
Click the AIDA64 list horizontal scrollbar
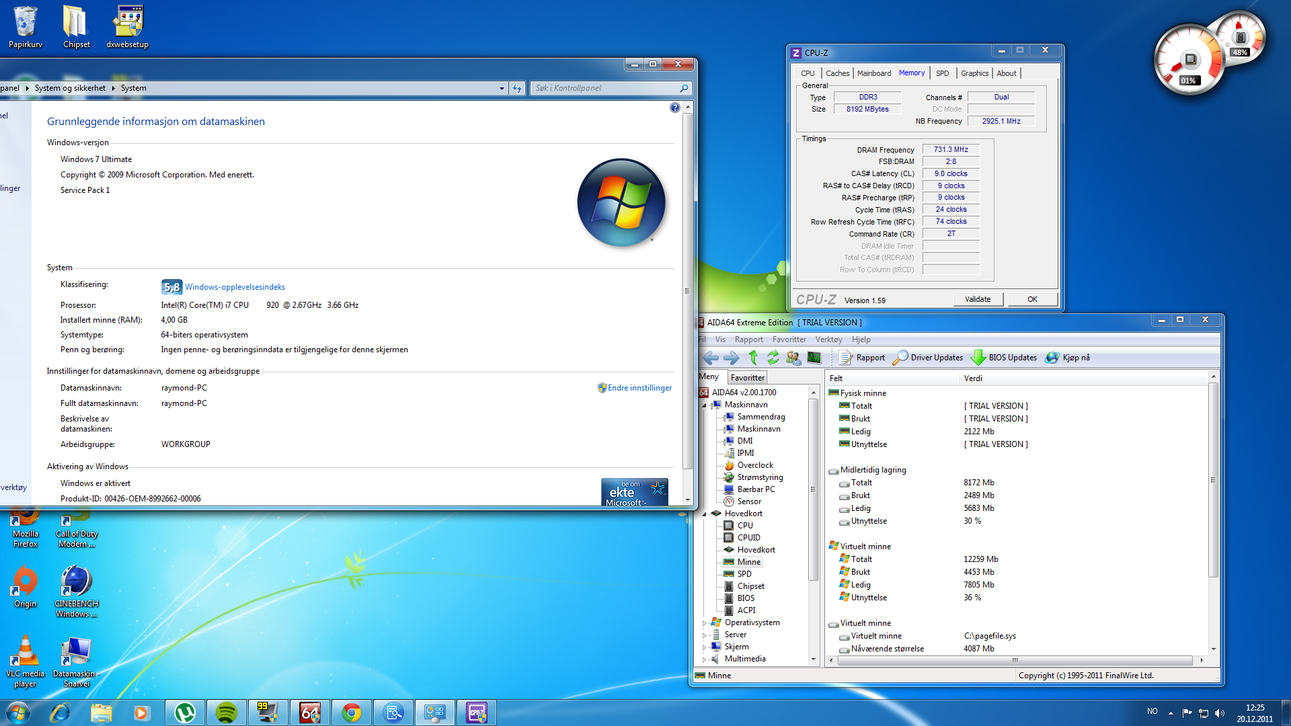pos(1015,660)
